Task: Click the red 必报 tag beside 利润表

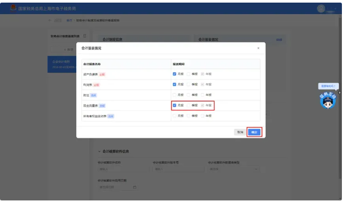Action: (x=97, y=85)
